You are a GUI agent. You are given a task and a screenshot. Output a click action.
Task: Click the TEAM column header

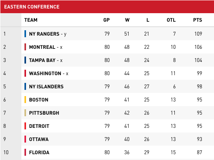click(31, 20)
